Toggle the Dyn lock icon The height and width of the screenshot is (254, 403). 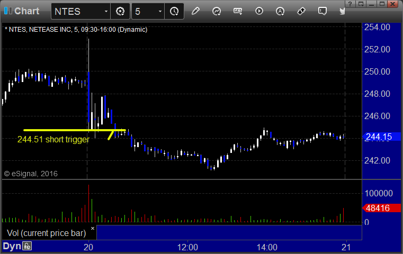27,246
